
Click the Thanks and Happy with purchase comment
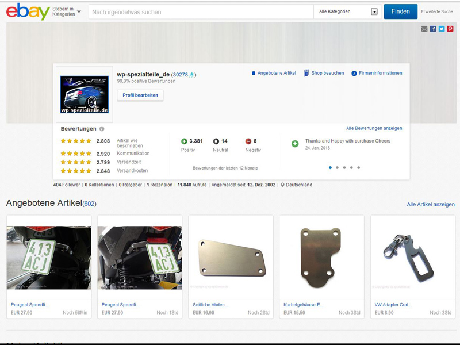pos(348,141)
